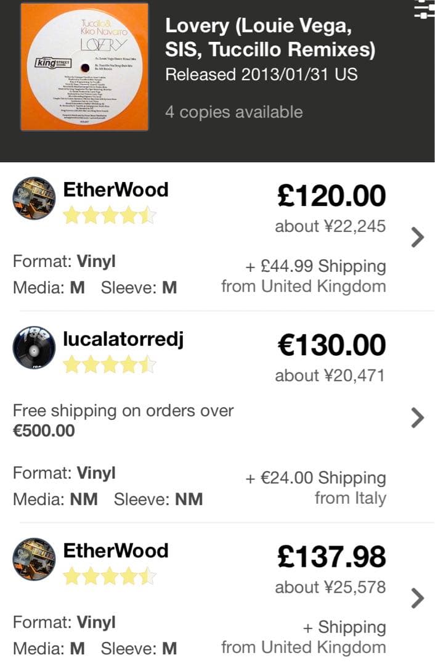435x666 pixels.
Task: Tap the Lovery release title
Action: (270, 38)
